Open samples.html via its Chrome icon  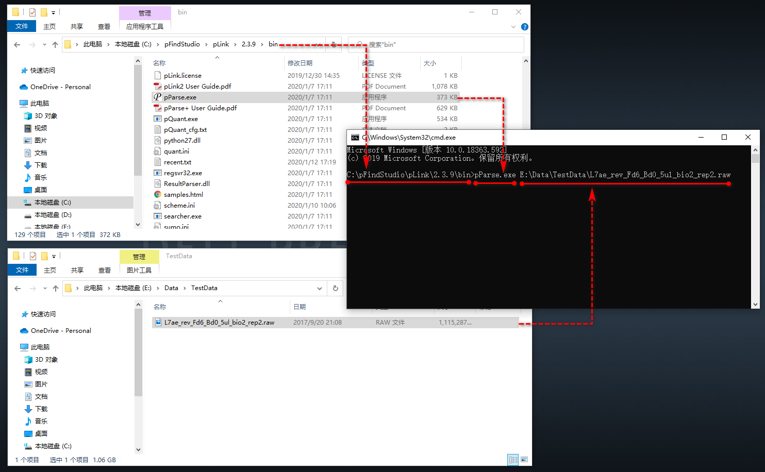pos(158,194)
